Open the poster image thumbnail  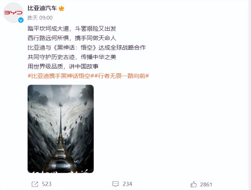pyautogui.click(x=61, y=129)
